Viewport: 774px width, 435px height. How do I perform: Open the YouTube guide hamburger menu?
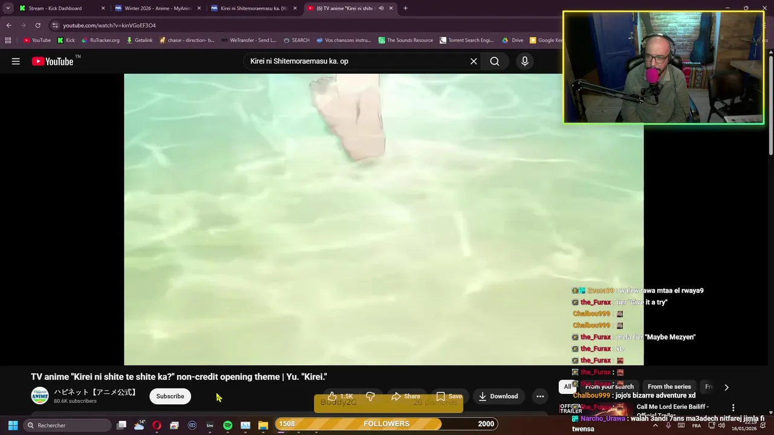[x=16, y=61]
